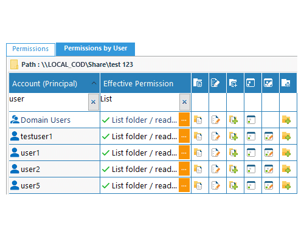Clear the 'user' account filter
The width and height of the screenshot is (304, 237).
click(x=94, y=102)
